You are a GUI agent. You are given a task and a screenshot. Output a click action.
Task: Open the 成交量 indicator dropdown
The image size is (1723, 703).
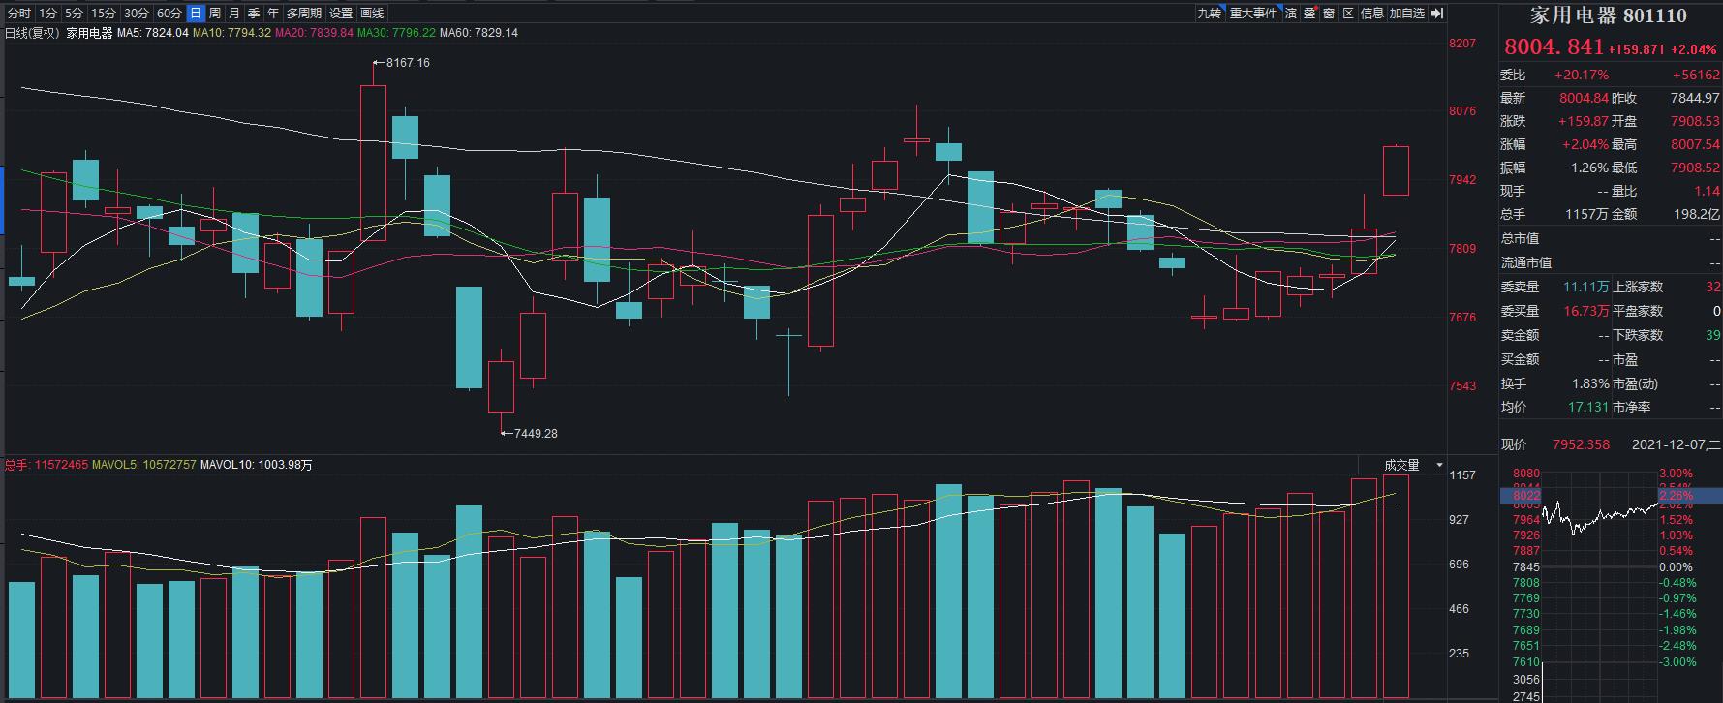pyautogui.click(x=1401, y=465)
